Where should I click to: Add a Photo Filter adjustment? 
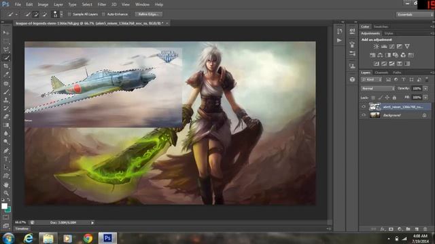coord(396,55)
